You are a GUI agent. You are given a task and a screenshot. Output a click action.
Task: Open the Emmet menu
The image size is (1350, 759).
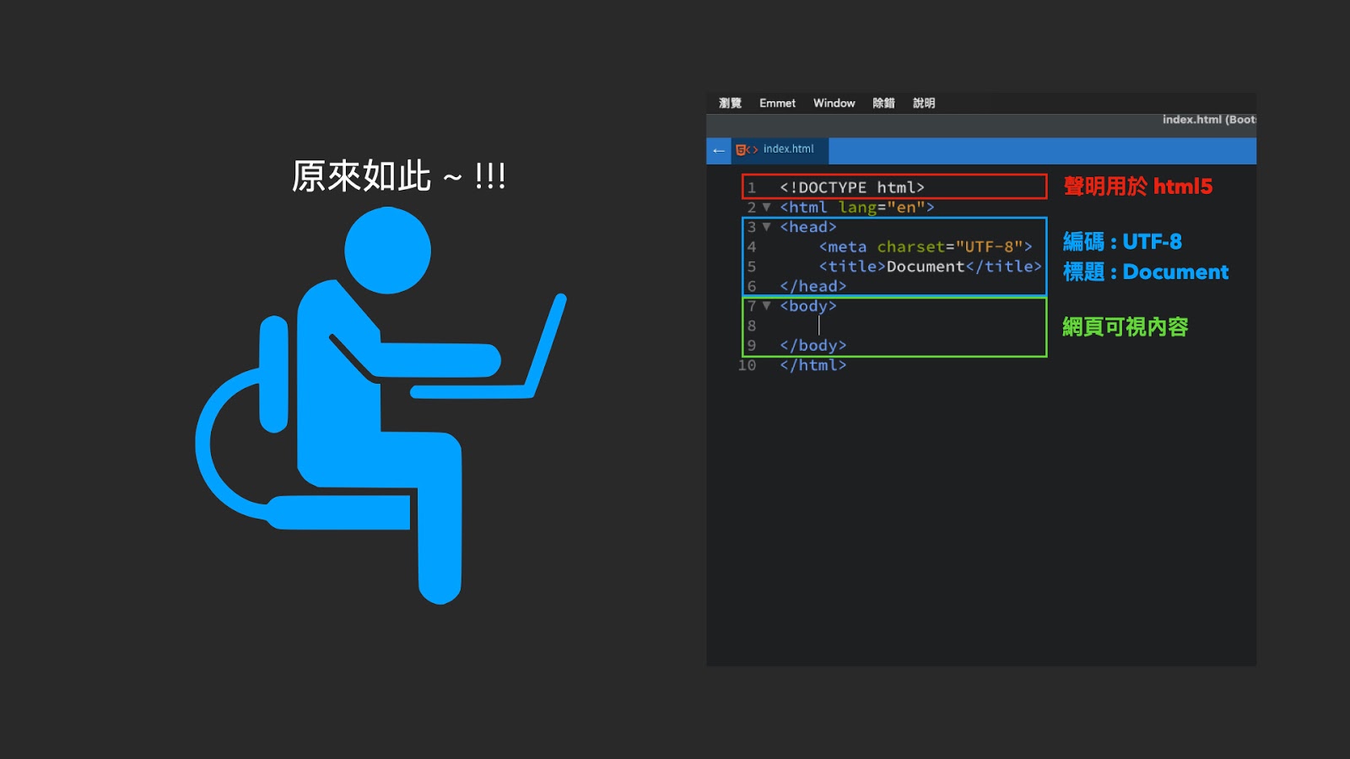[x=777, y=103]
